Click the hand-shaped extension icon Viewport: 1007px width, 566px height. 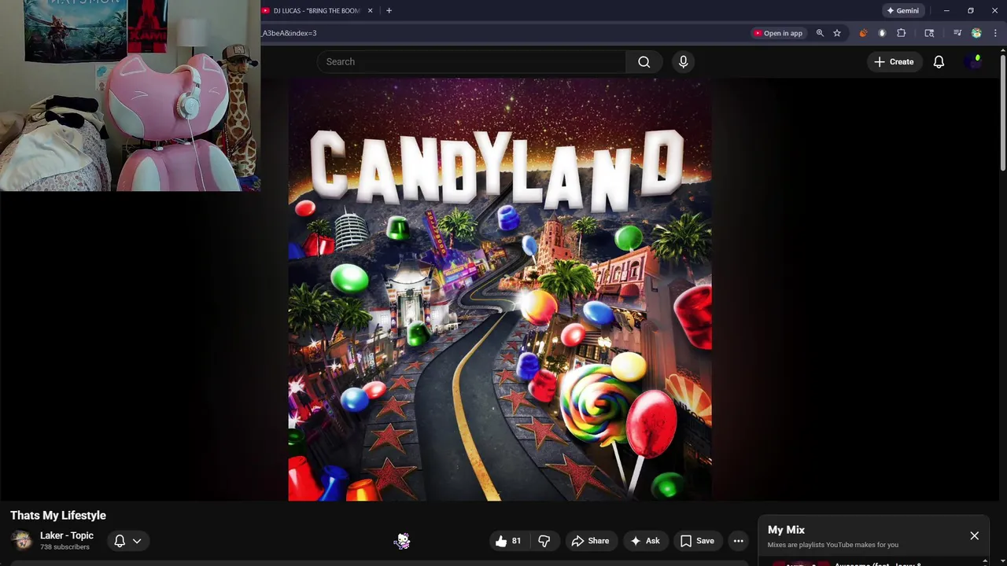882,33
